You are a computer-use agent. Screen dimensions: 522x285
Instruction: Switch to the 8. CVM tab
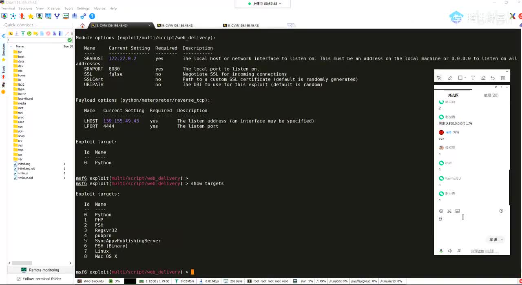pyautogui.click(x=243, y=25)
